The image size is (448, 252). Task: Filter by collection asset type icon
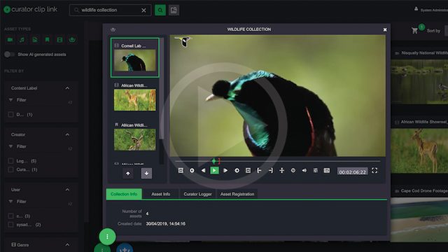pos(72,40)
